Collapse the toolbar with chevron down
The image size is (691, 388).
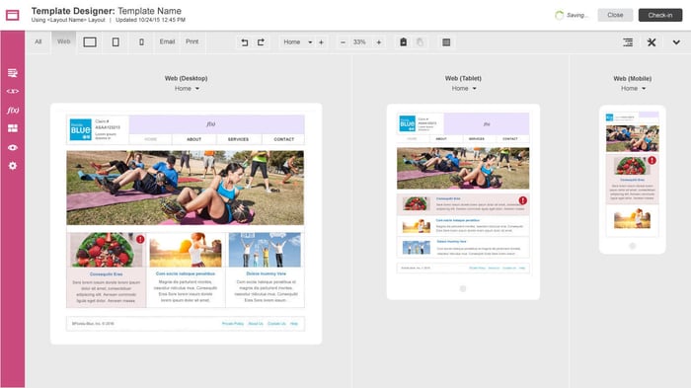[x=676, y=42]
